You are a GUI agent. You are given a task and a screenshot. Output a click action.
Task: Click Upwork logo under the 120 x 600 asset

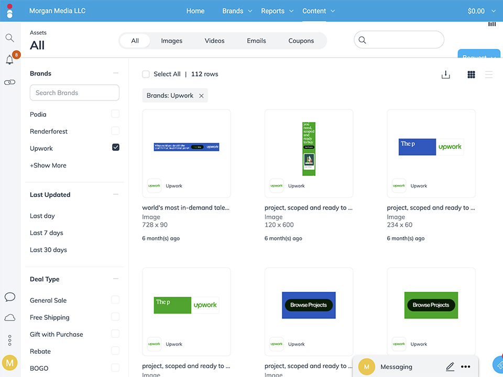click(277, 185)
